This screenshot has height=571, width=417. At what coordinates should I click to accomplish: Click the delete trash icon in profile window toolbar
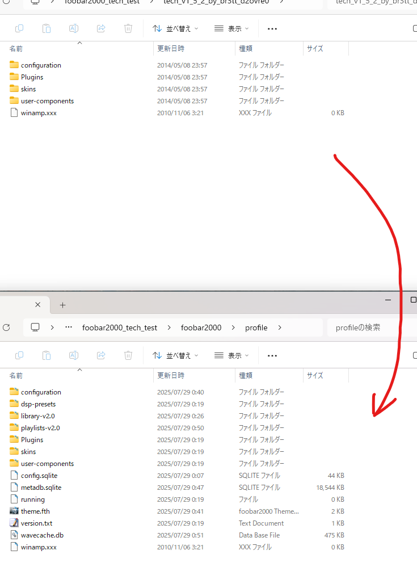[128, 355]
